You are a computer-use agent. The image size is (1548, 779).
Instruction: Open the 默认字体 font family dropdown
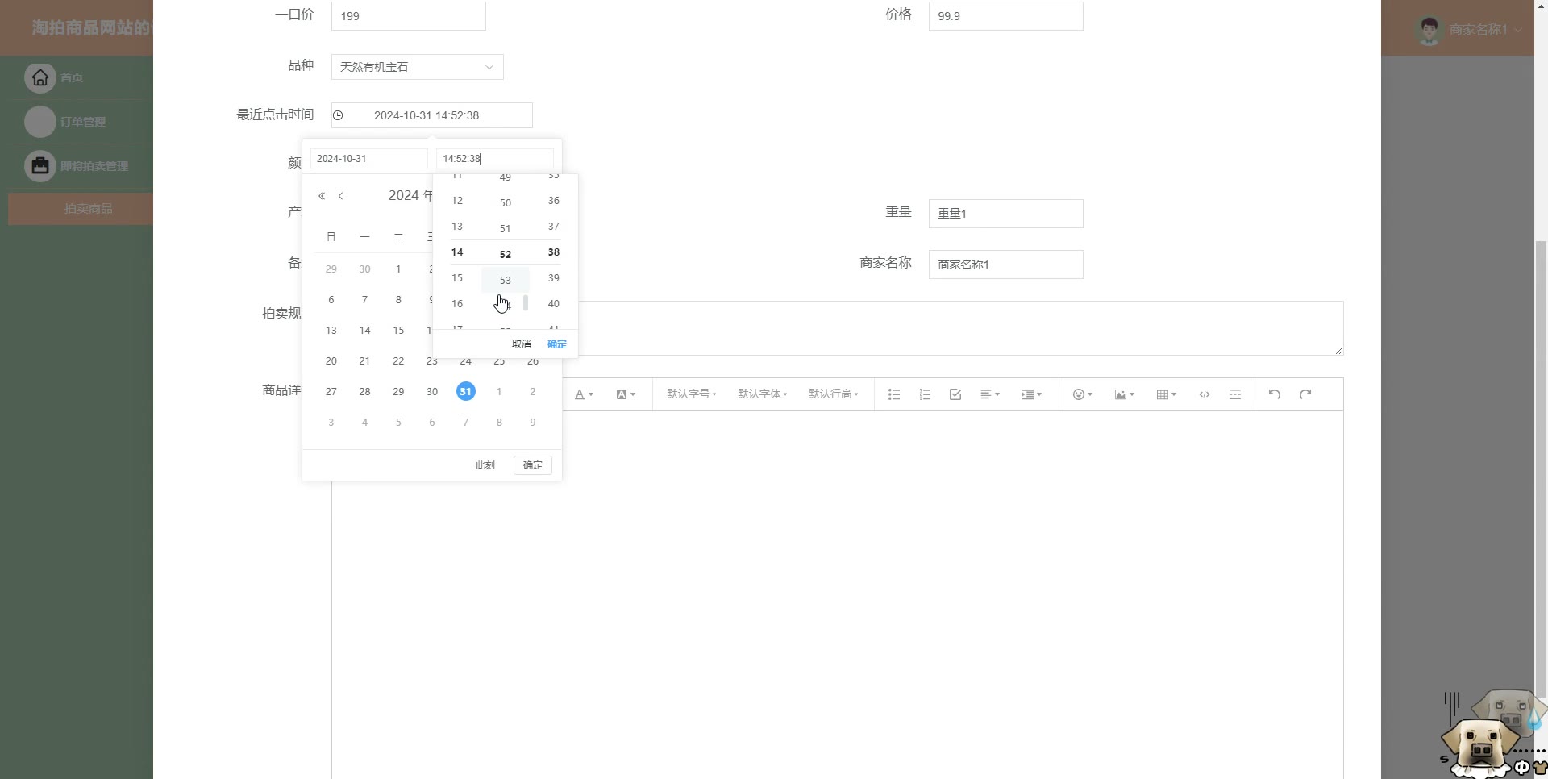(x=762, y=394)
